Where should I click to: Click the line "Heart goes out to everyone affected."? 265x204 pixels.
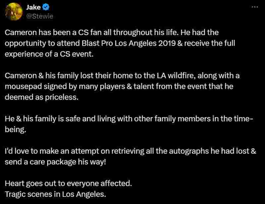pos(68,183)
